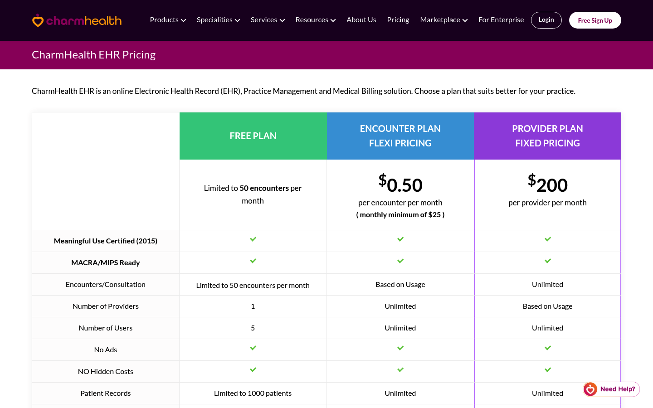Click Provider Plan checkmark for NO Hidden Costs

(x=548, y=369)
